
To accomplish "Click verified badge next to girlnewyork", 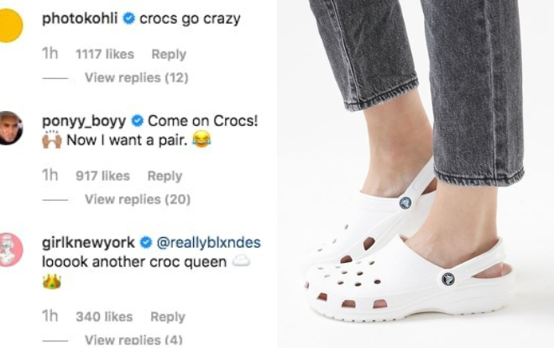I will pyautogui.click(x=145, y=243).
